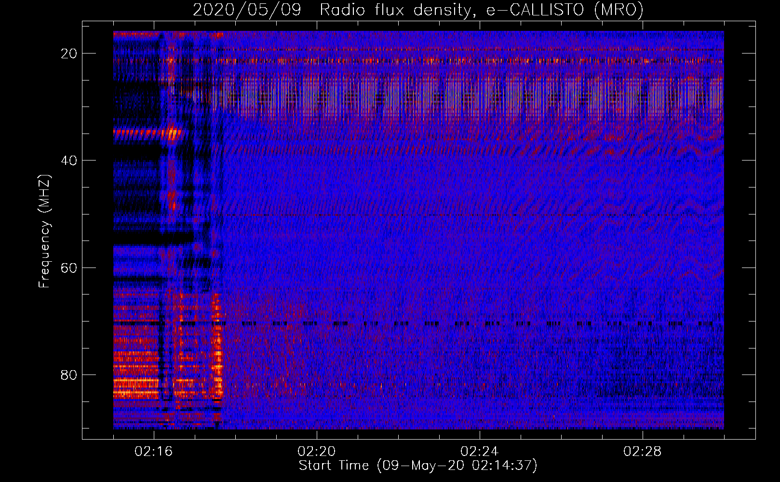Image resolution: width=780 pixels, height=482 pixels.
Task: Click the 60 frequency tick label
Action: pyautogui.click(x=69, y=268)
